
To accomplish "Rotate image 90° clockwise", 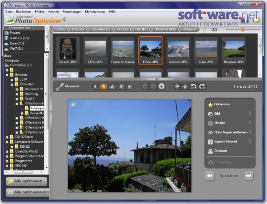I will point(202,86).
